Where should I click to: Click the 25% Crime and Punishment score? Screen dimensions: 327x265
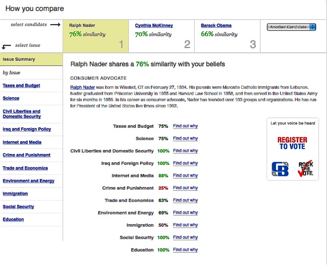163,188
